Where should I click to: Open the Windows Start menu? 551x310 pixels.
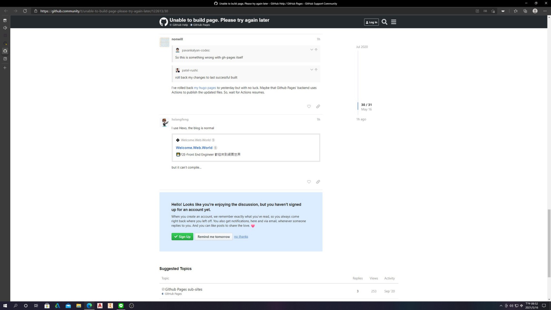point(5,306)
